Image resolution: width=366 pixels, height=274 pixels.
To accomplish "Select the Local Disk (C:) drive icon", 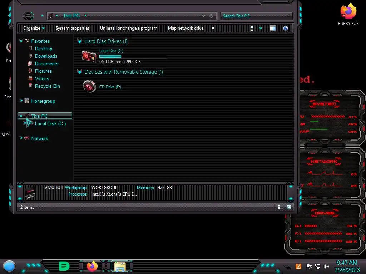I will (x=89, y=56).
